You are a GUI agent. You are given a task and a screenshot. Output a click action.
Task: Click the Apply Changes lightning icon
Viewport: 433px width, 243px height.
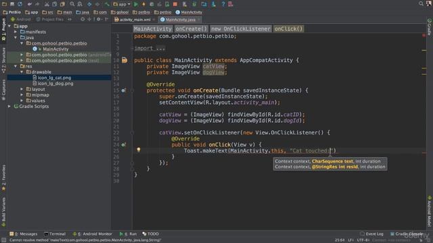point(143,4)
